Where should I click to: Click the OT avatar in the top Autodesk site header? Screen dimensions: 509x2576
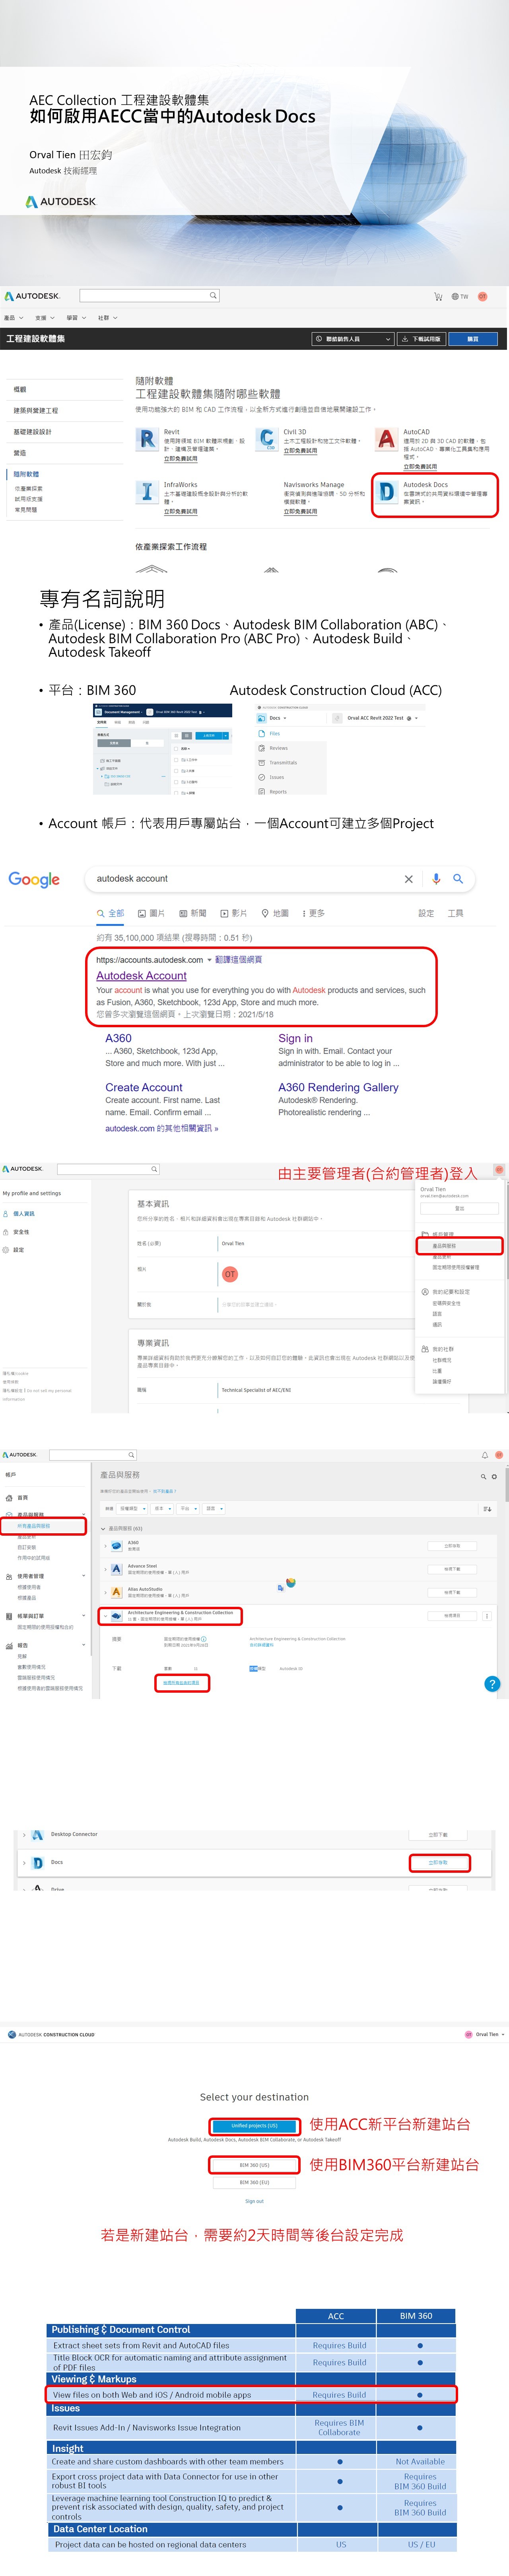(x=482, y=296)
